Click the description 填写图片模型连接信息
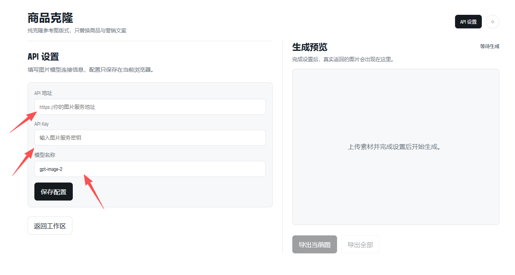The image size is (515, 275). [91, 70]
